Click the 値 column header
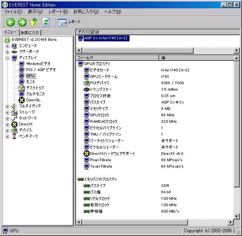This screenshot has width=242, height=236. [x=197, y=58]
